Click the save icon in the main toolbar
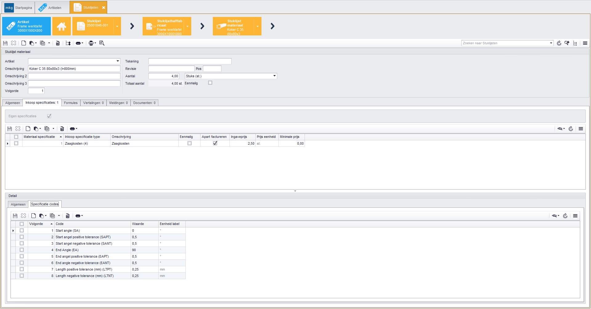 pos(5,43)
